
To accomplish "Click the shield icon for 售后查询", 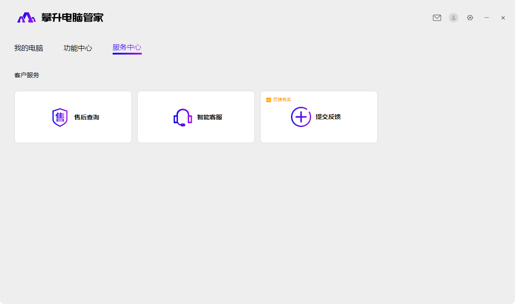I will pyautogui.click(x=60, y=117).
